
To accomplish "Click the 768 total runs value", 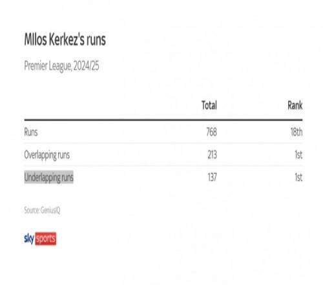I will [211, 132].
